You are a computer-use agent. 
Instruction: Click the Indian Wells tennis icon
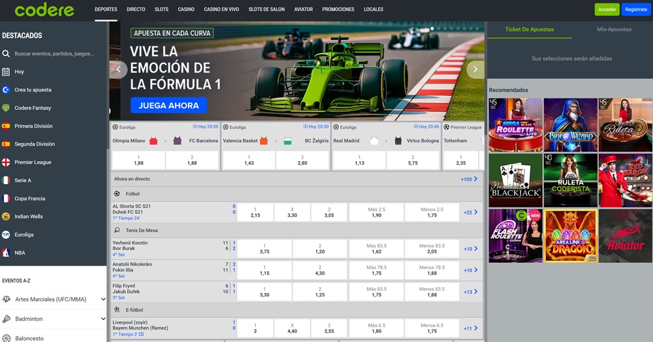point(6,216)
